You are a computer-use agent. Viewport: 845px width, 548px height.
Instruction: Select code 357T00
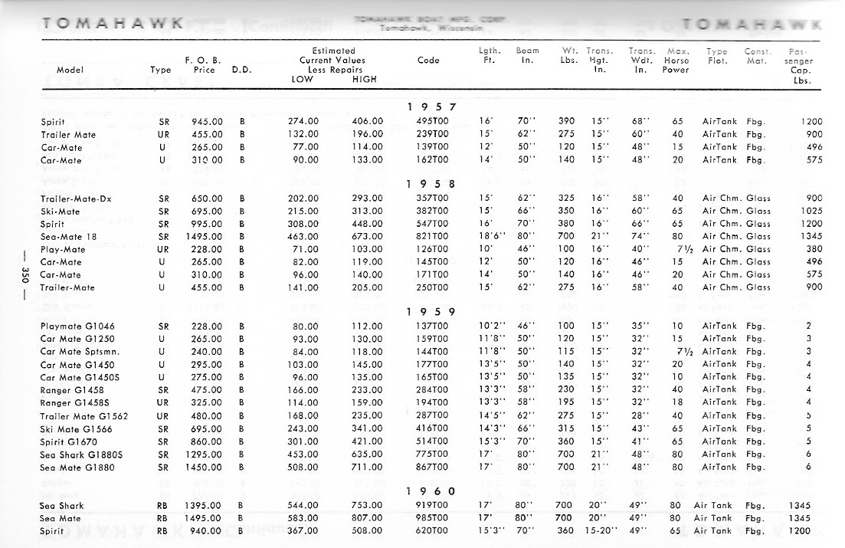[432, 199]
